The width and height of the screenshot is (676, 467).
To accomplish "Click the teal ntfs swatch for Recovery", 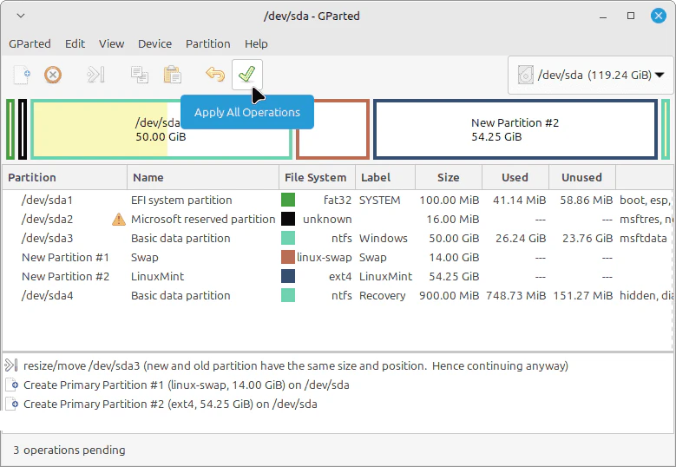I will [x=288, y=295].
